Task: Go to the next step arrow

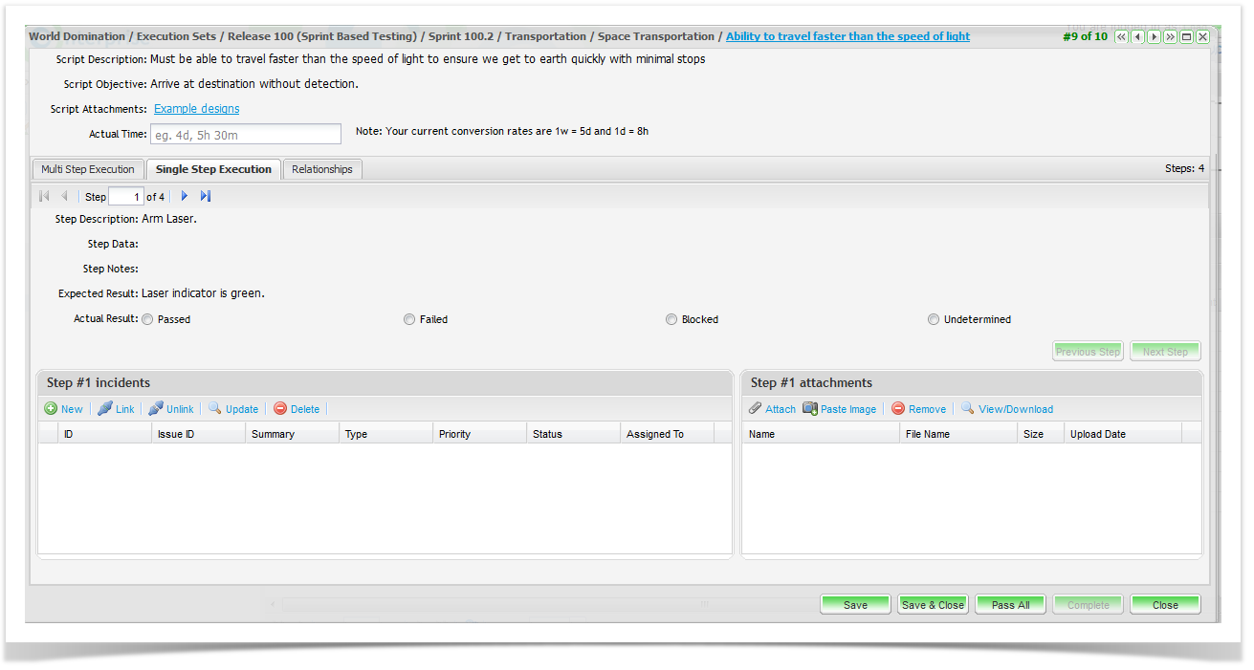Action: [185, 197]
